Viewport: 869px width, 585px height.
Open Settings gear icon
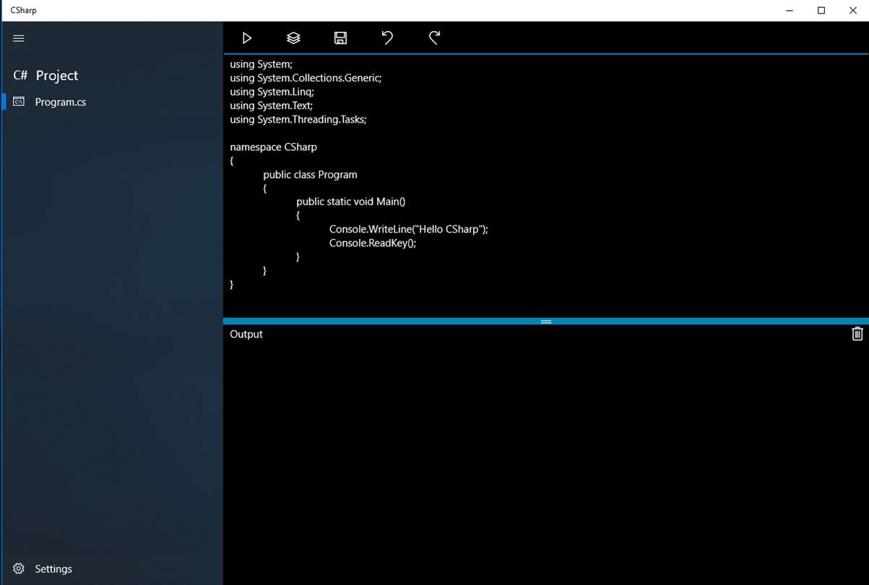pyautogui.click(x=20, y=568)
